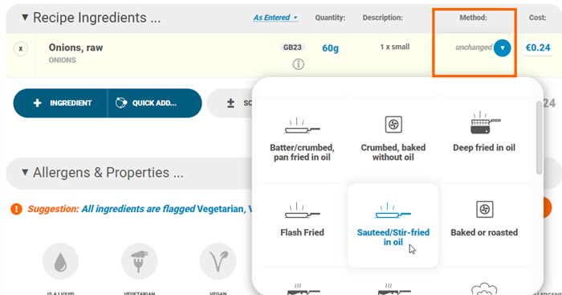Edit the 60g quantity value

[330, 48]
